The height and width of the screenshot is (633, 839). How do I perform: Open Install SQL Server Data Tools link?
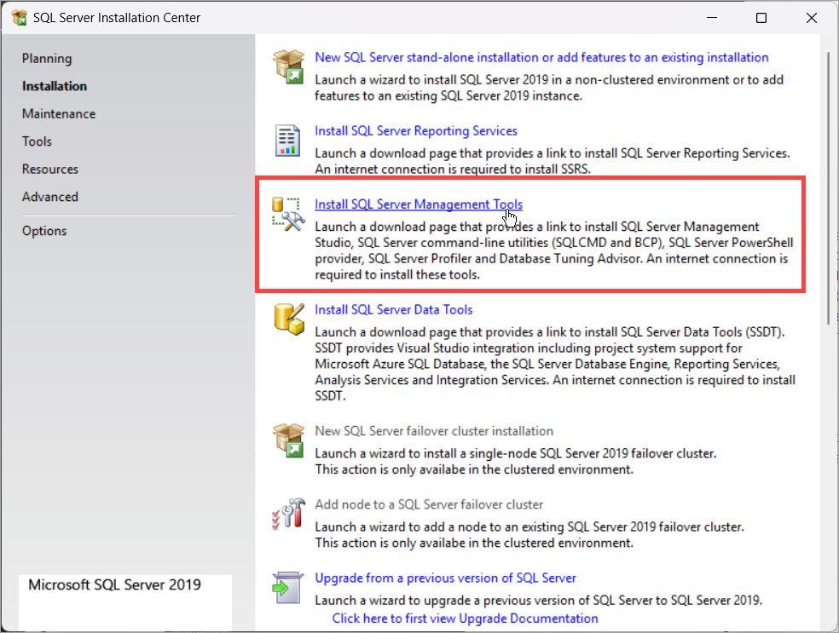coord(393,309)
